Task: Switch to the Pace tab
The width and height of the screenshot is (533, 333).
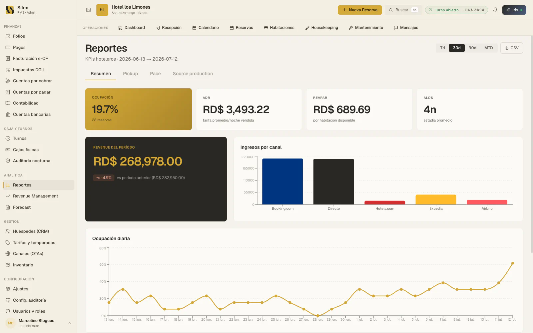Action: pyautogui.click(x=155, y=74)
